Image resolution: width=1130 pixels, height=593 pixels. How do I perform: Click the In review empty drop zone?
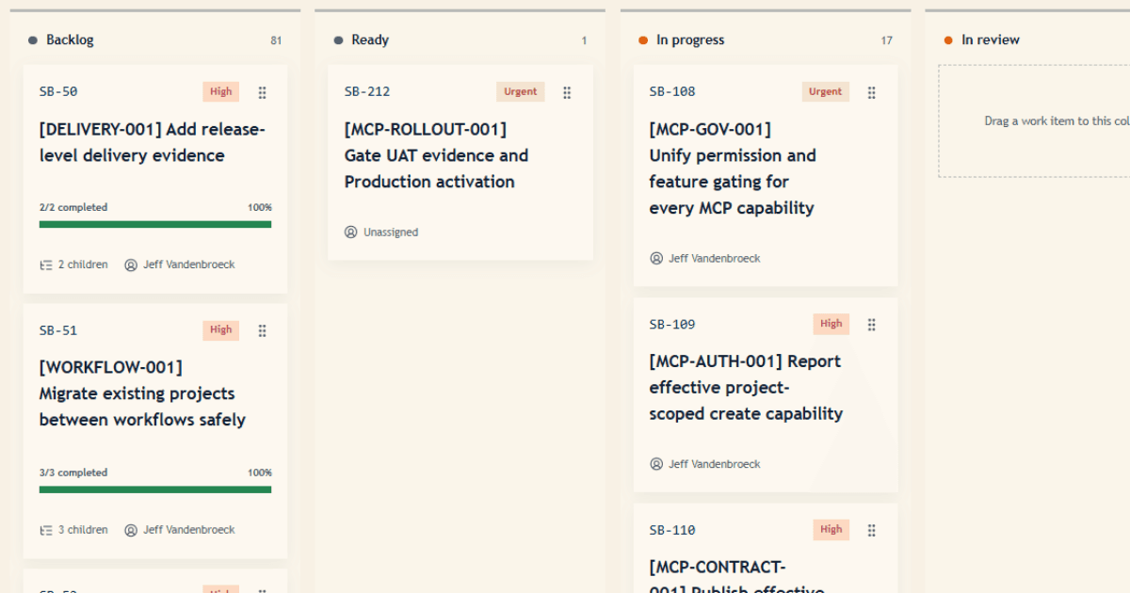click(x=1034, y=121)
